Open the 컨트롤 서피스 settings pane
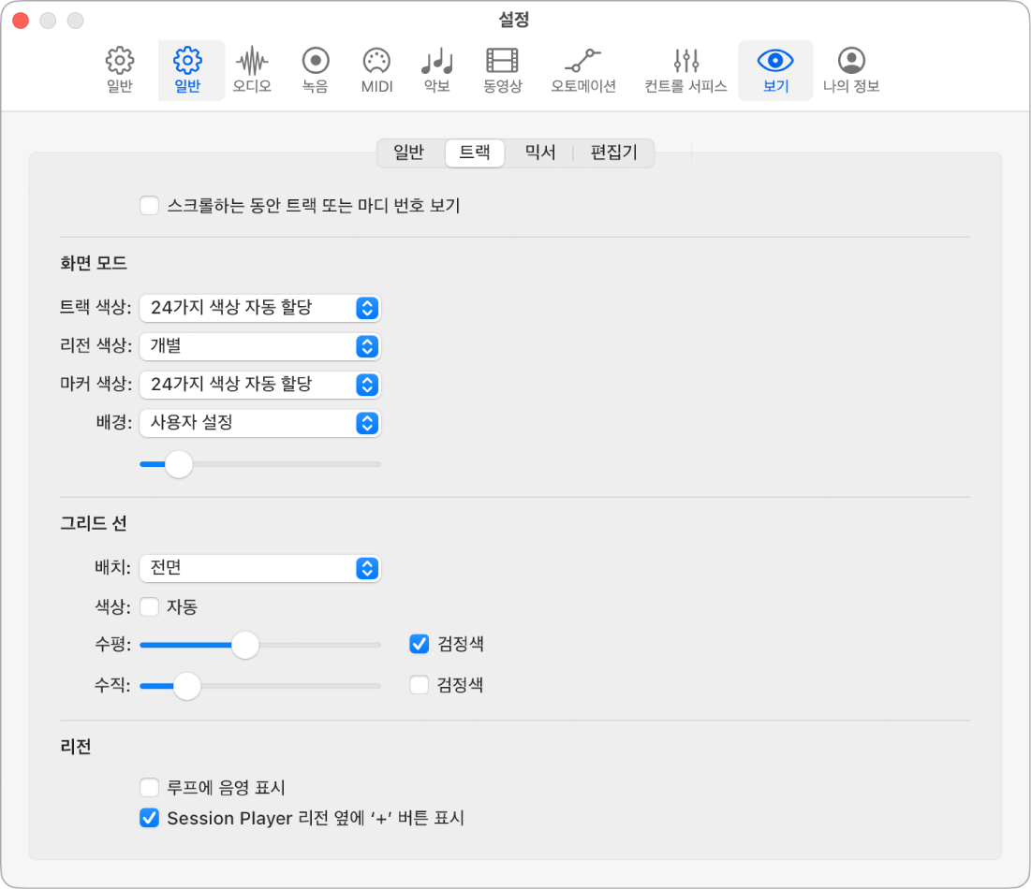This screenshot has height=889, width=1031. (x=685, y=70)
